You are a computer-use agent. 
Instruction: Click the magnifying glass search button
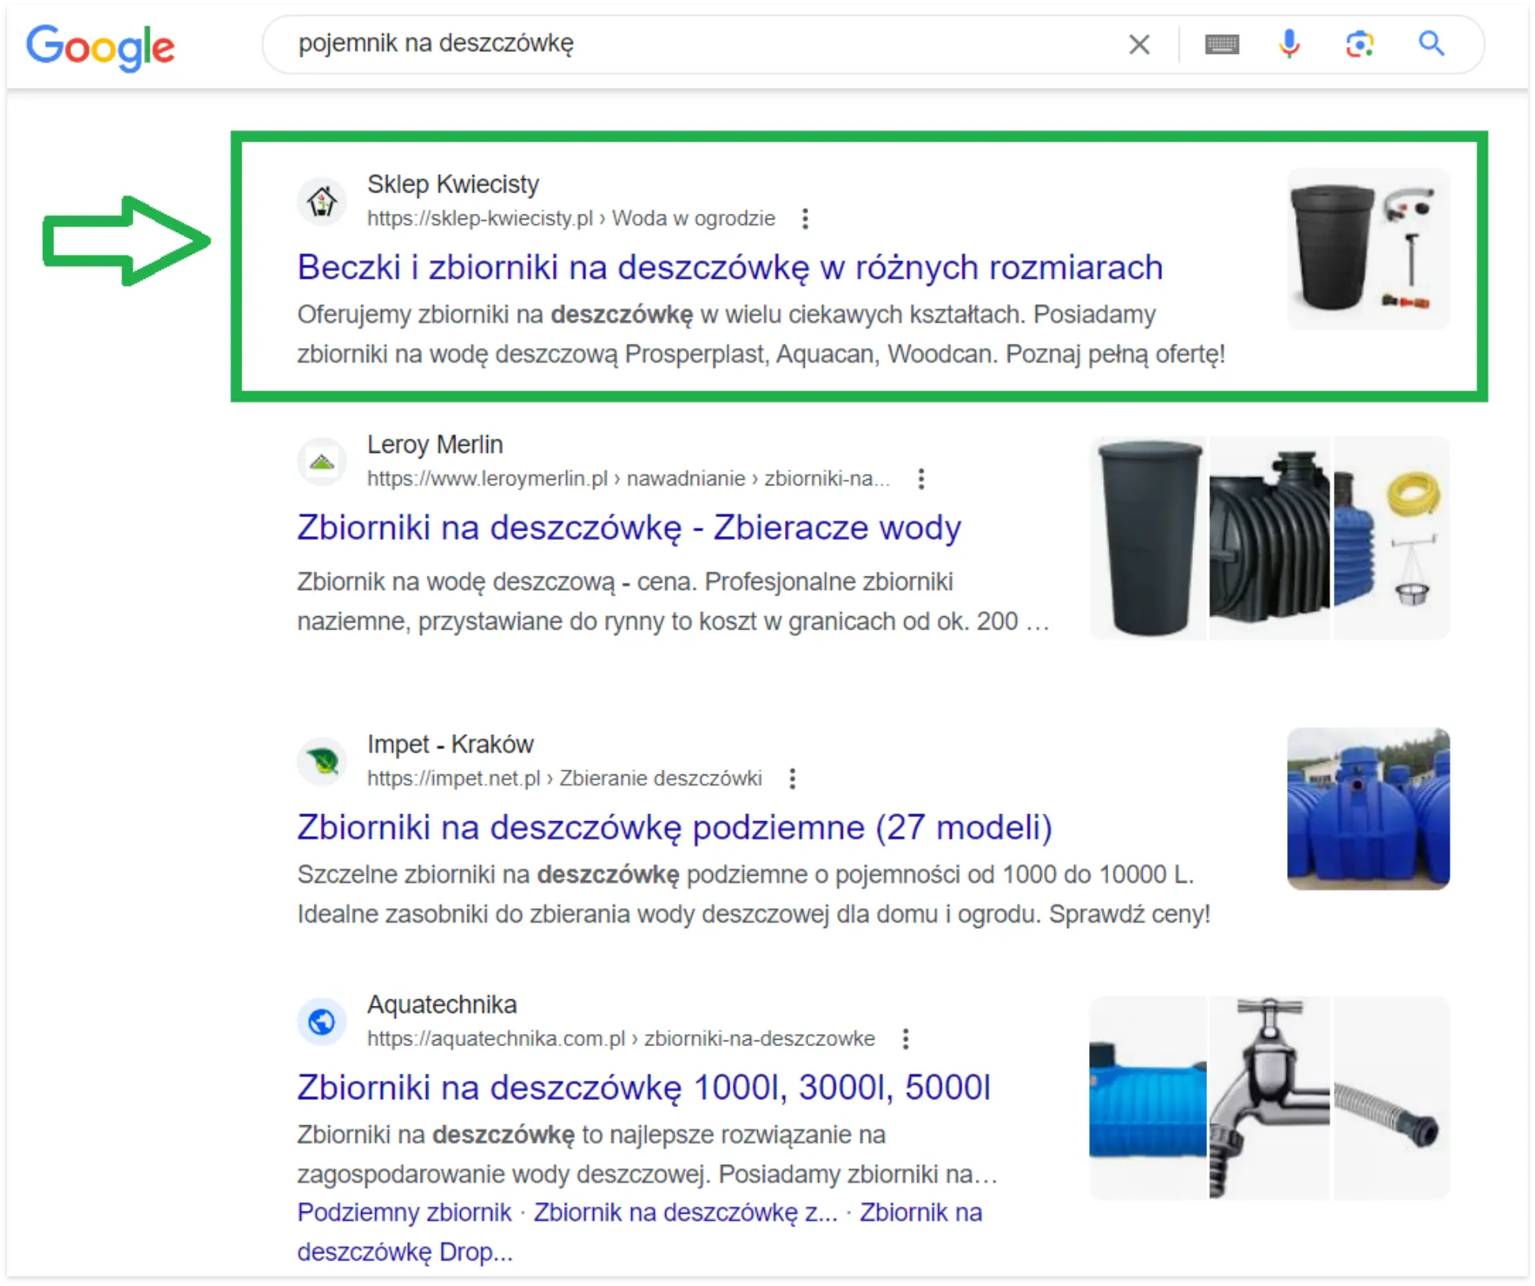(1431, 44)
